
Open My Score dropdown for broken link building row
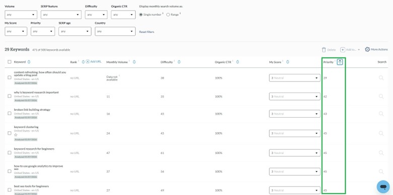click(295, 114)
